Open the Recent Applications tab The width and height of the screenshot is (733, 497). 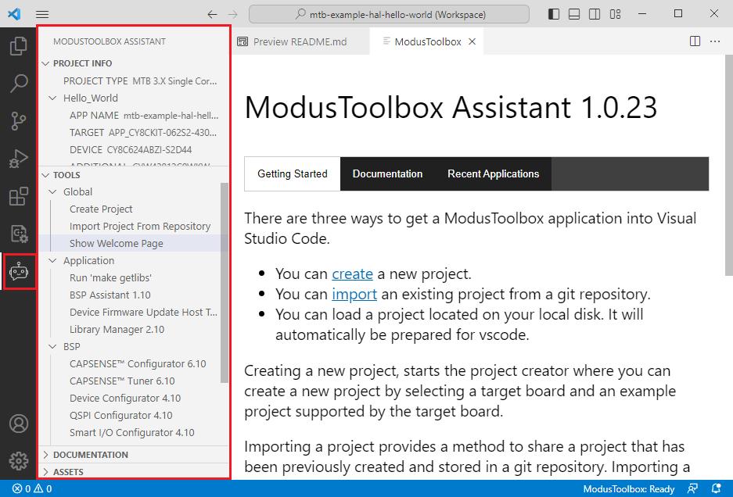[493, 173]
